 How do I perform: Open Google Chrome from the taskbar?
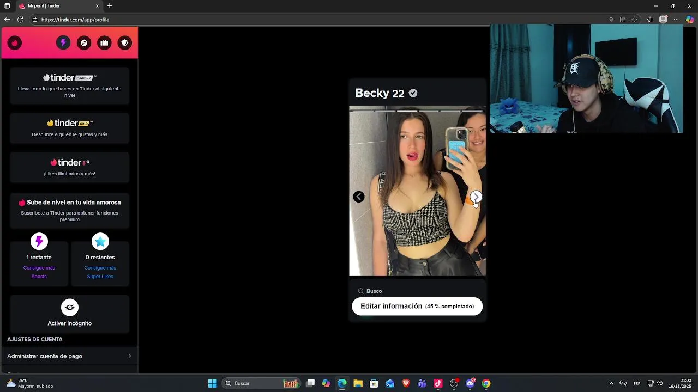coord(486,383)
